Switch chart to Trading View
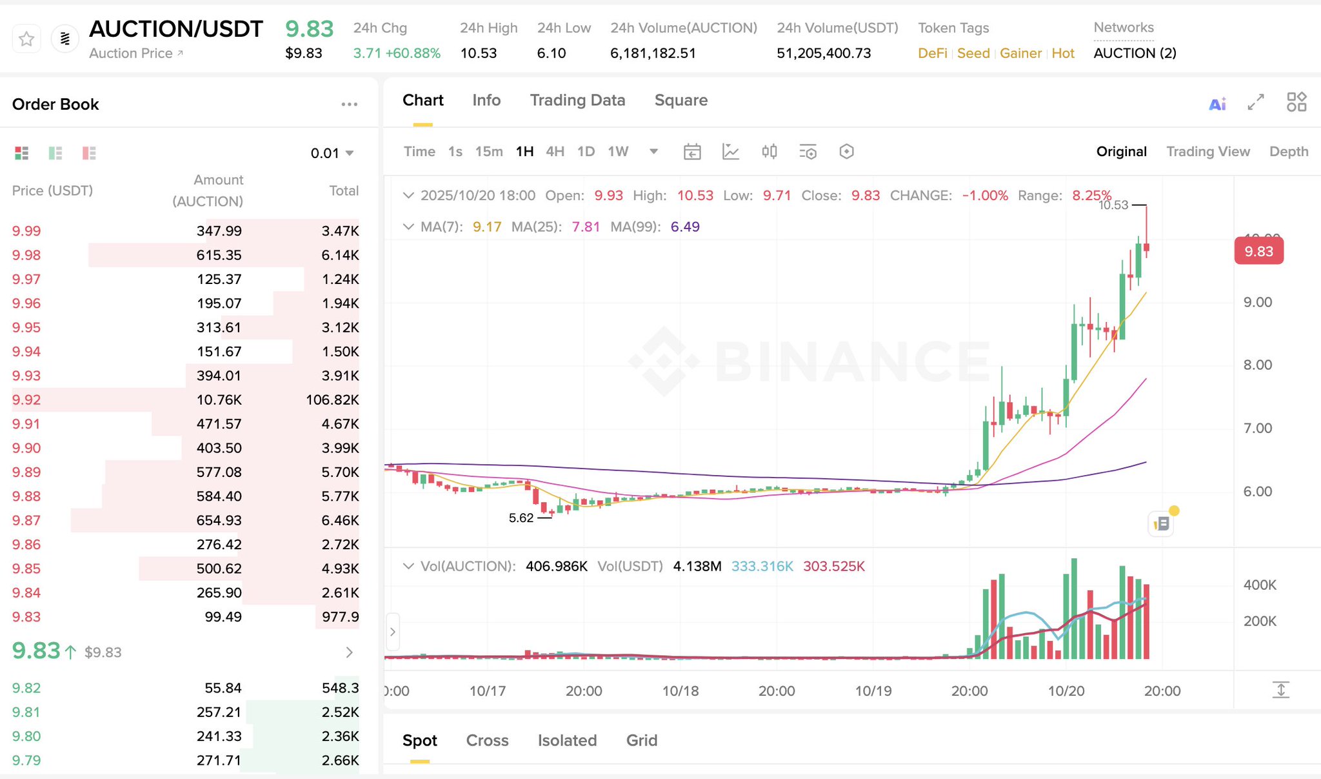Viewport: 1321px width, 779px height. (x=1207, y=152)
